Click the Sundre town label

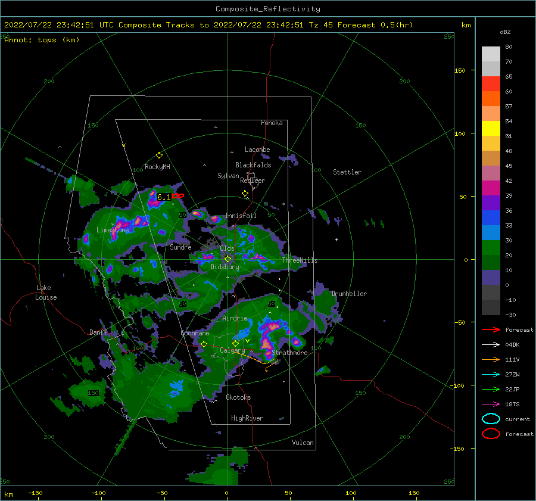pos(181,247)
